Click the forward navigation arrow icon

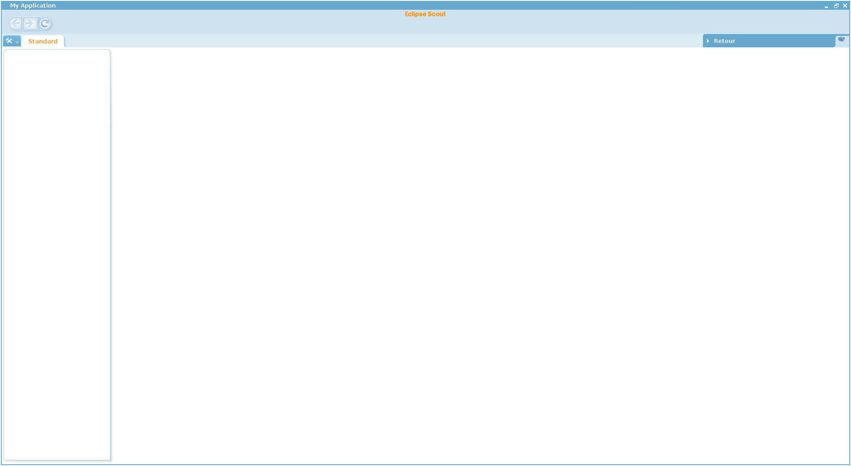[30, 23]
